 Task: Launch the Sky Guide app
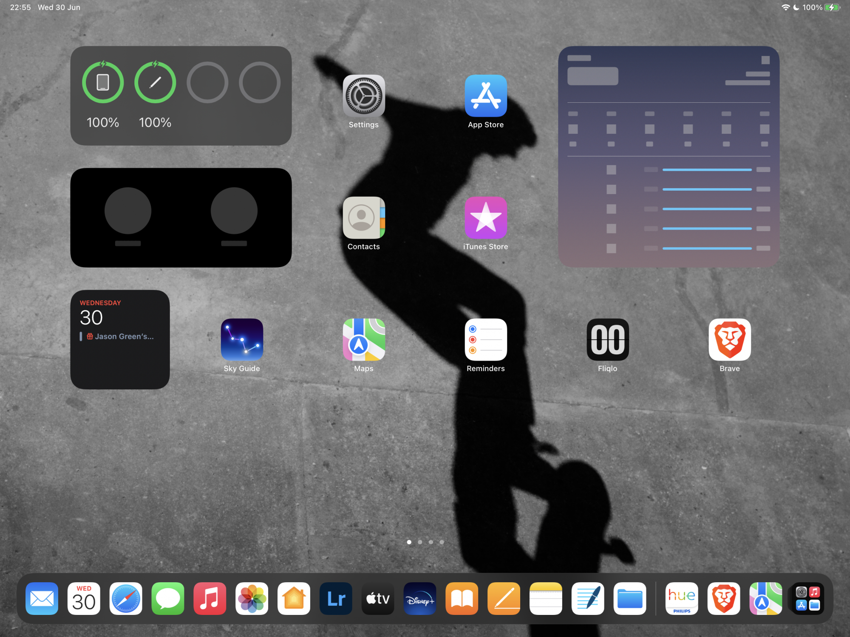242,340
